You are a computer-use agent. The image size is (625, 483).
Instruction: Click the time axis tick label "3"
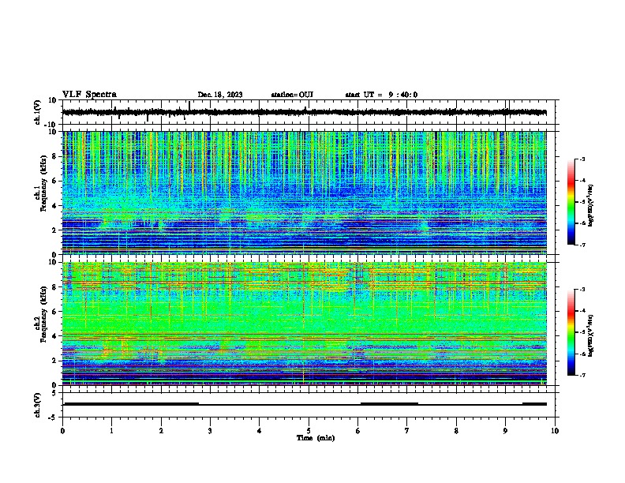click(x=210, y=431)
